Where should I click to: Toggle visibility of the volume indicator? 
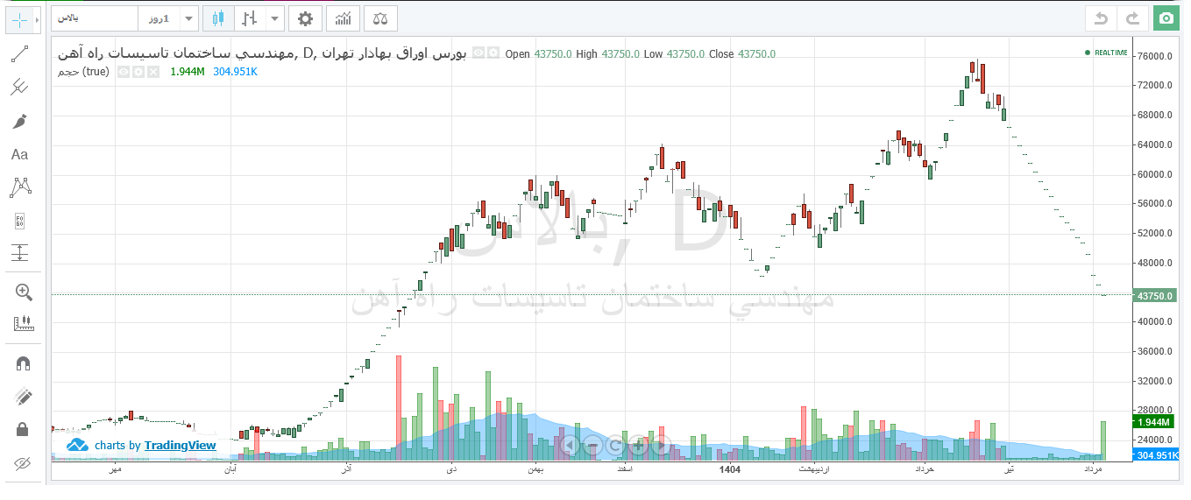tap(124, 72)
